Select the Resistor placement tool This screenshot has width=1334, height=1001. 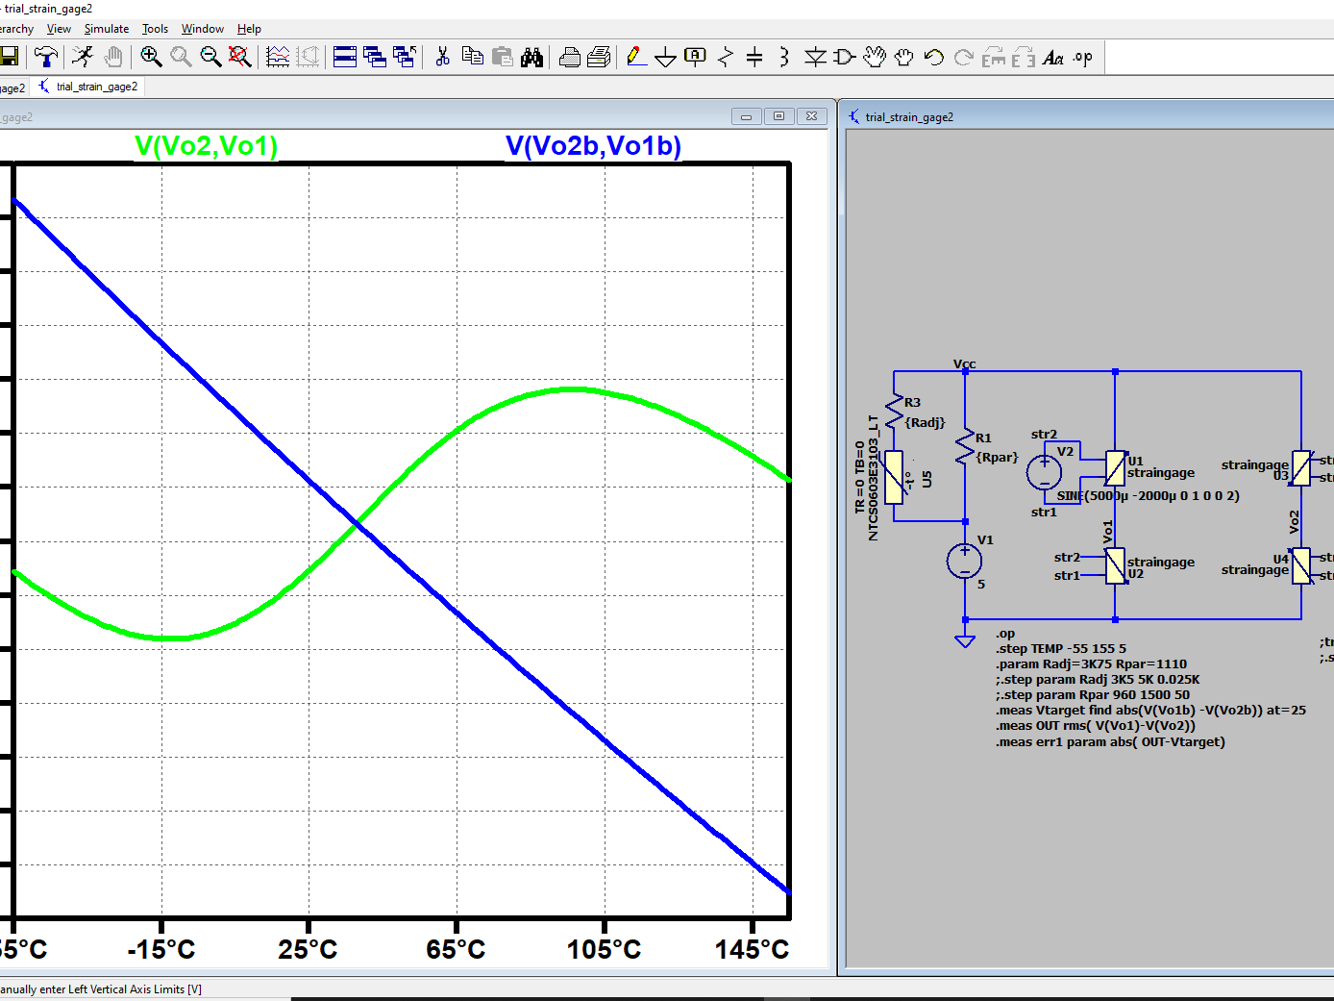[x=725, y=58]
